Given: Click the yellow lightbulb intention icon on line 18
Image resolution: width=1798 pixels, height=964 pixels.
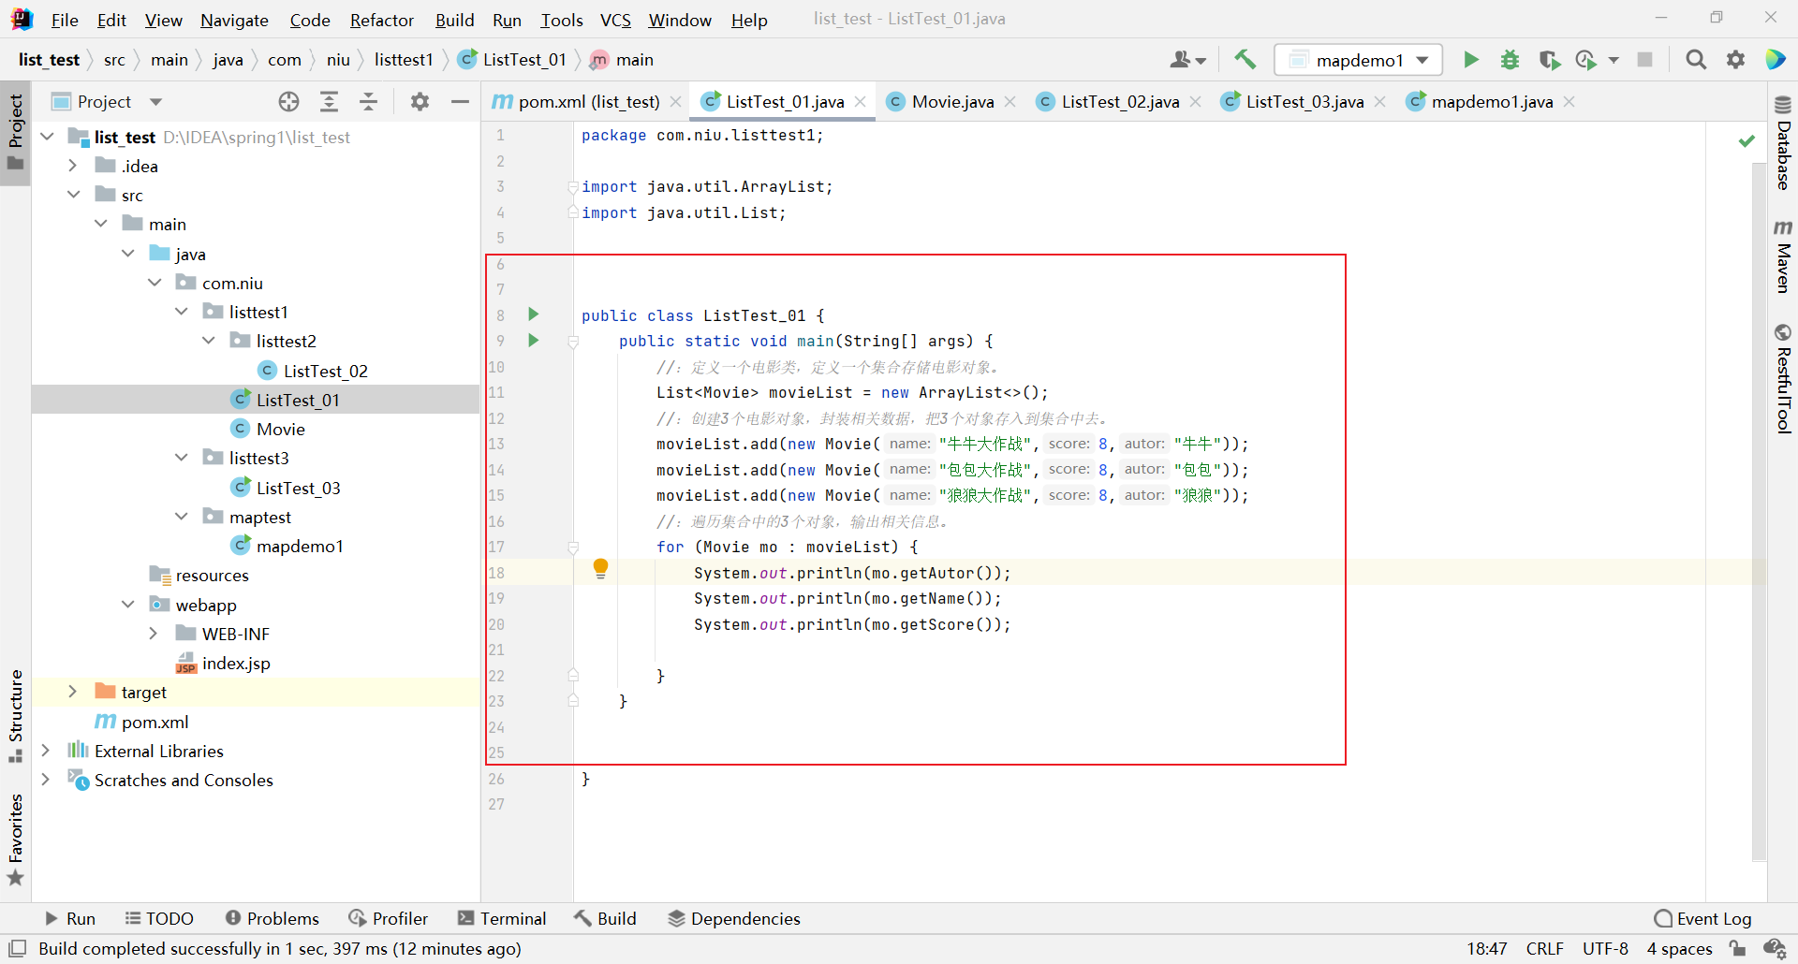Looking at the screenshot, I should (600, 568).
